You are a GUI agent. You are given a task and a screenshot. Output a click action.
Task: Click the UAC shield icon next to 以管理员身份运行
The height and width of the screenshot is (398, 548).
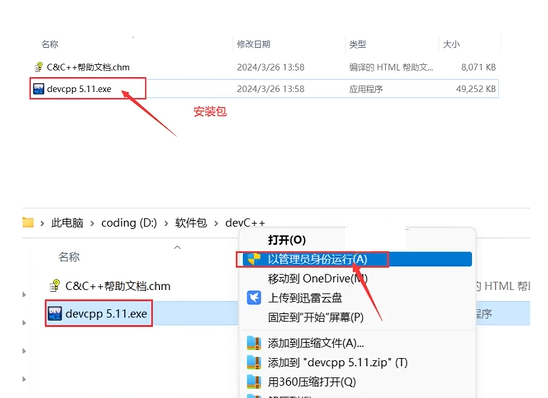coord(253,259)
